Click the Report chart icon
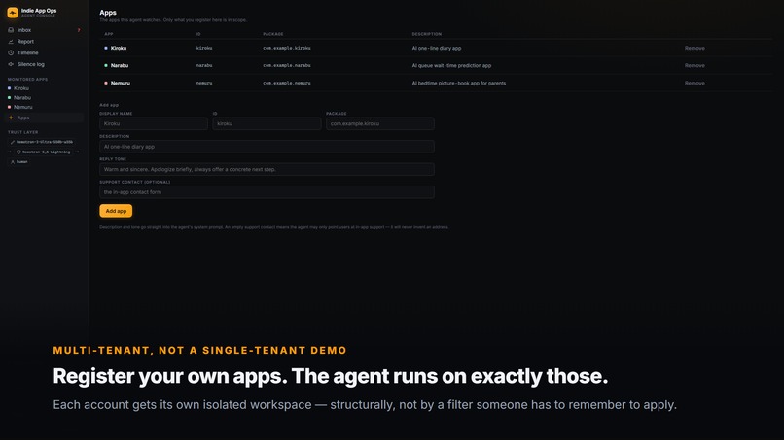 (11, 42)
